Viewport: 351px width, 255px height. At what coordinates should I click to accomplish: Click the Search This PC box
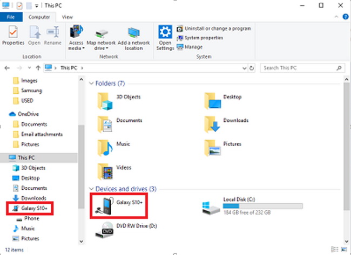click(302, 68)
